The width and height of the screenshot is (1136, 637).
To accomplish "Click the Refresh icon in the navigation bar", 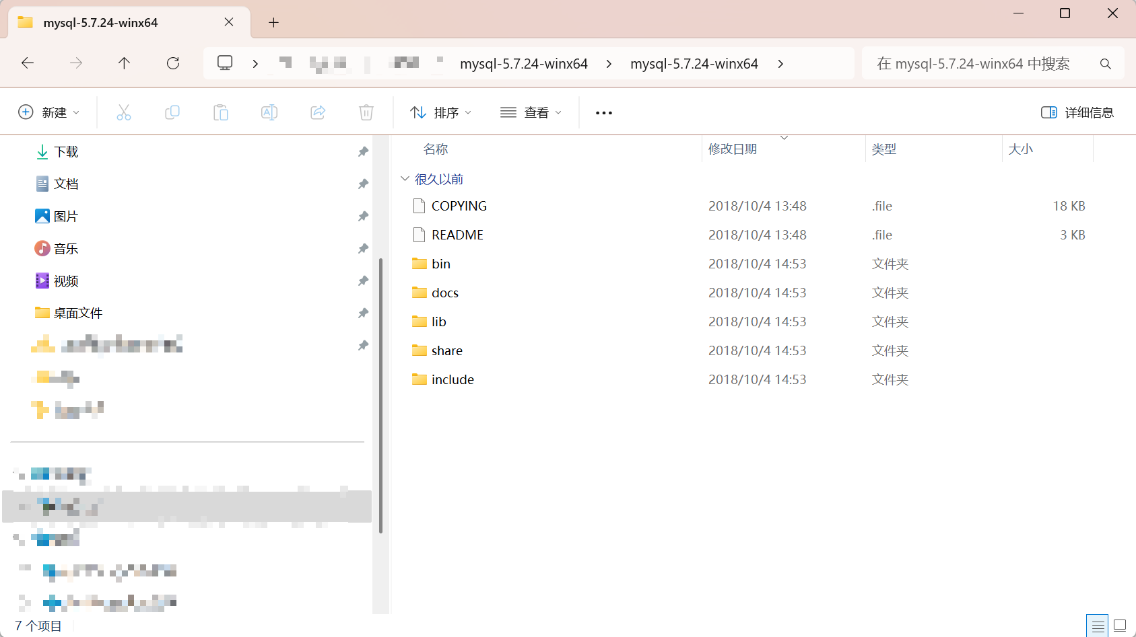I will coord(173,63).
